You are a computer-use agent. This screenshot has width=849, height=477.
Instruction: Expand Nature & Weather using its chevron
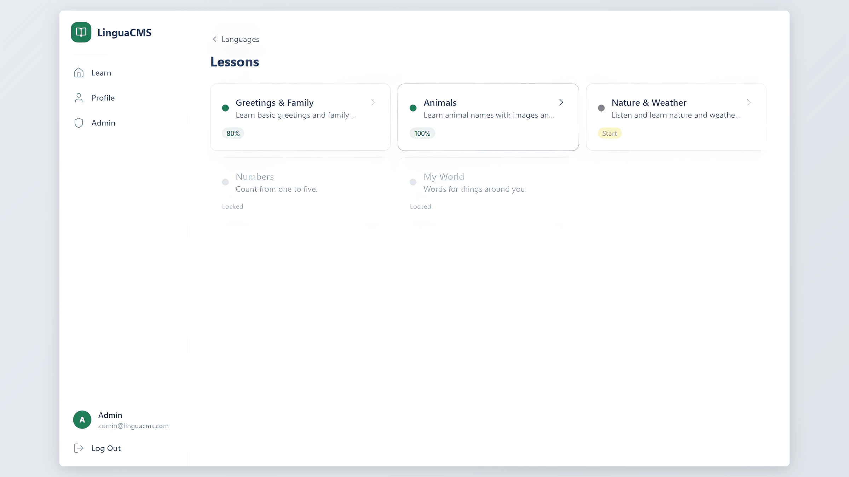click(749, 102)
